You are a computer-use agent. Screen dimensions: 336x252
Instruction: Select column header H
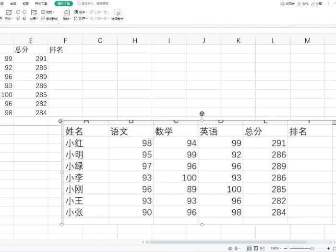click(134, 40)
